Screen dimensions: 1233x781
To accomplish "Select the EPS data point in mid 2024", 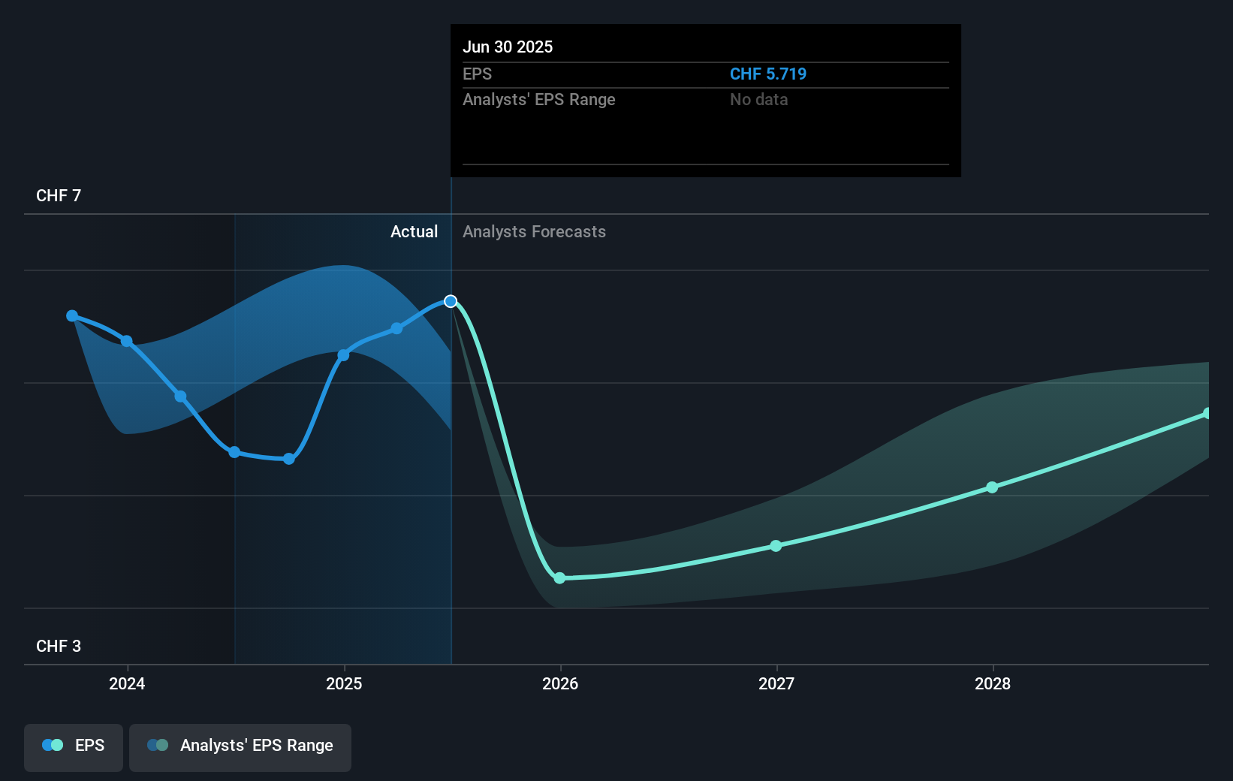I will pyautogui.click(x=234, y=452).
